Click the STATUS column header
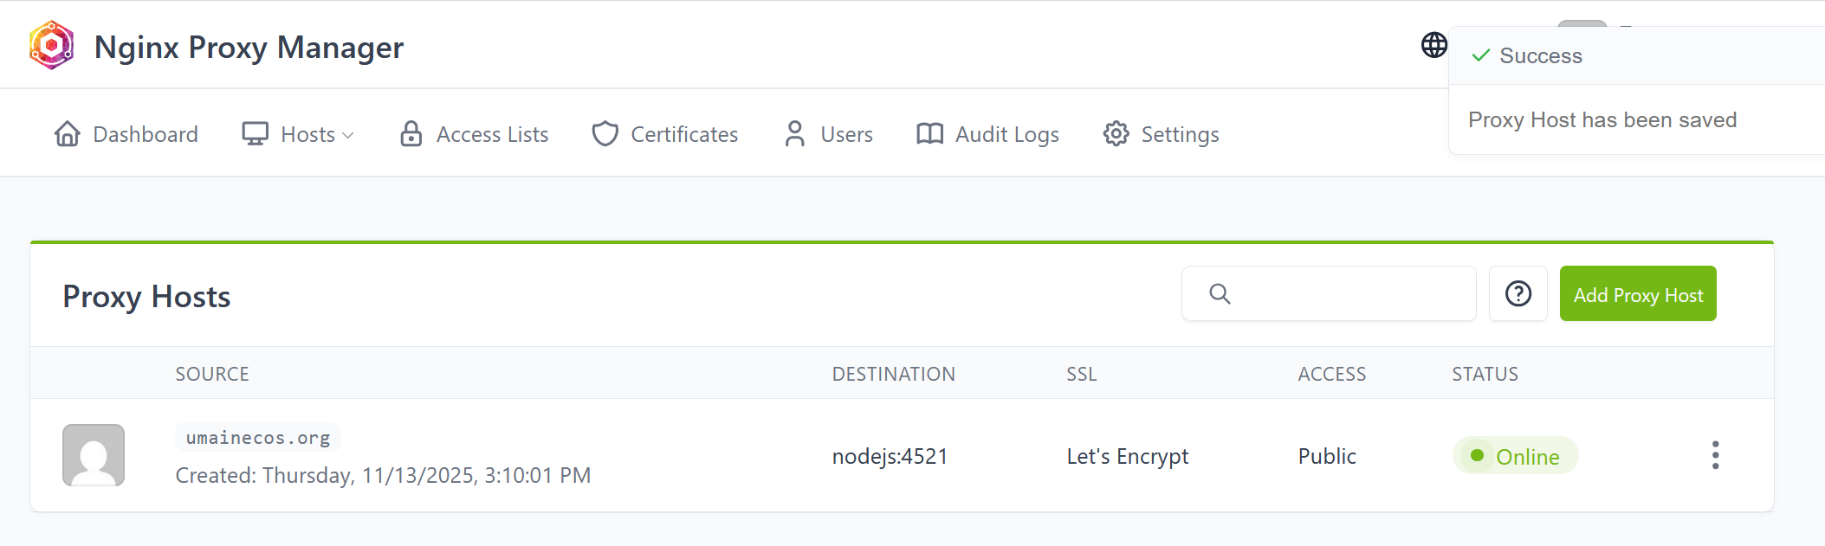 pyautogui.click(x=1485, y=374)
